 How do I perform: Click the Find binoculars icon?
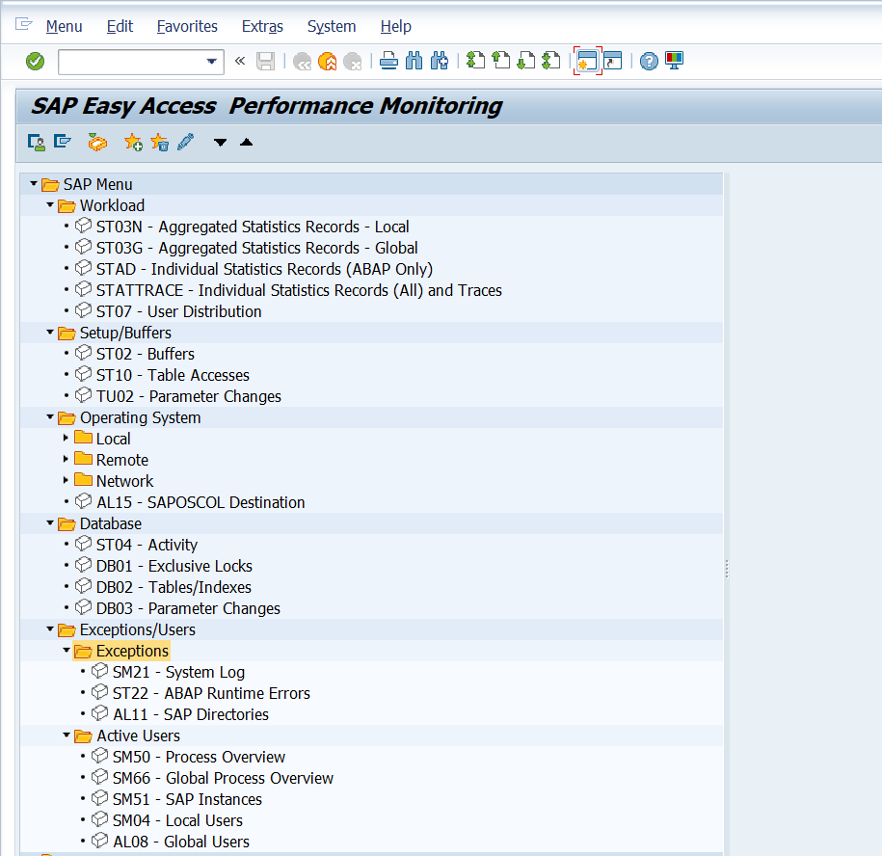click(x=414, y=62)
